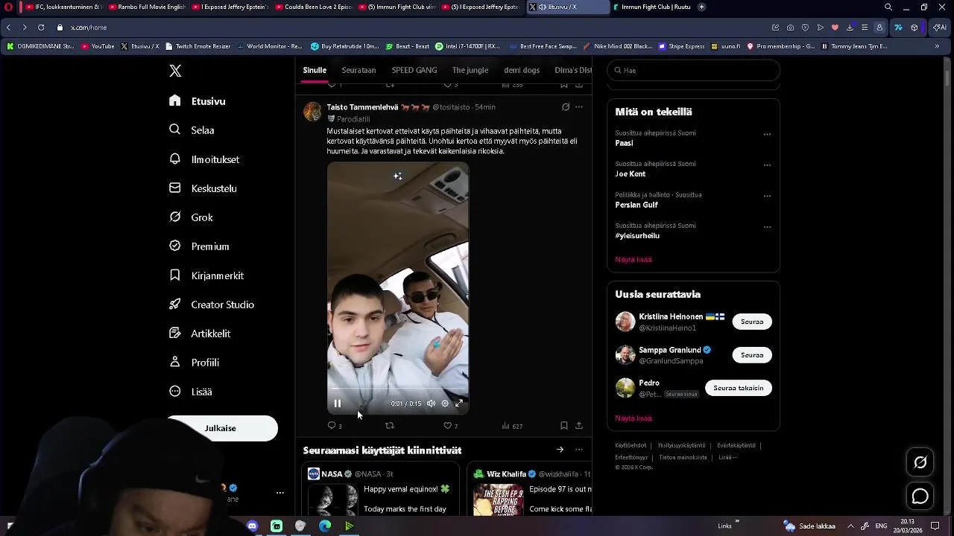Open Lisää more menu in sidebar
The height and width of the screenshot is (536, 954).
coord(191,392)
